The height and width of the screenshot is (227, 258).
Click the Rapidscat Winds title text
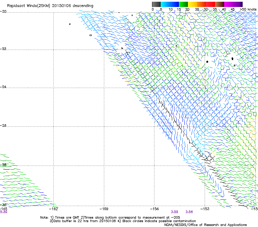[x=50, y=6]
